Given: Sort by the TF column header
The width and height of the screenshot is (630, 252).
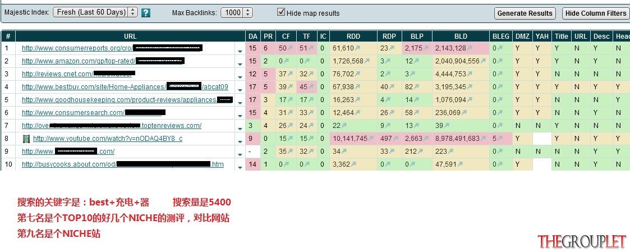Looking at the screenshot, I should [x=306, y=36].
